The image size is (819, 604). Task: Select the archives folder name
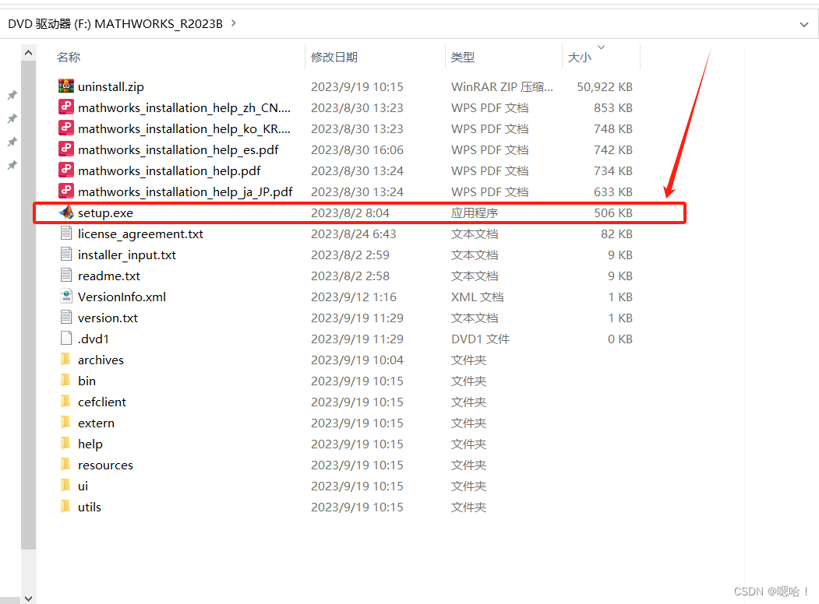101,360
